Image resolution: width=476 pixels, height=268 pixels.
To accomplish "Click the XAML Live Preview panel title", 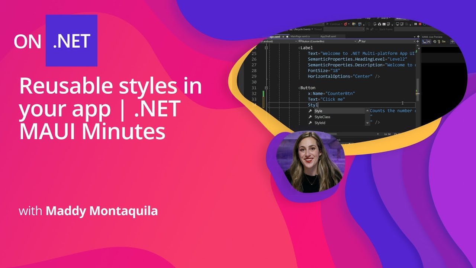I will pos(432,37).
